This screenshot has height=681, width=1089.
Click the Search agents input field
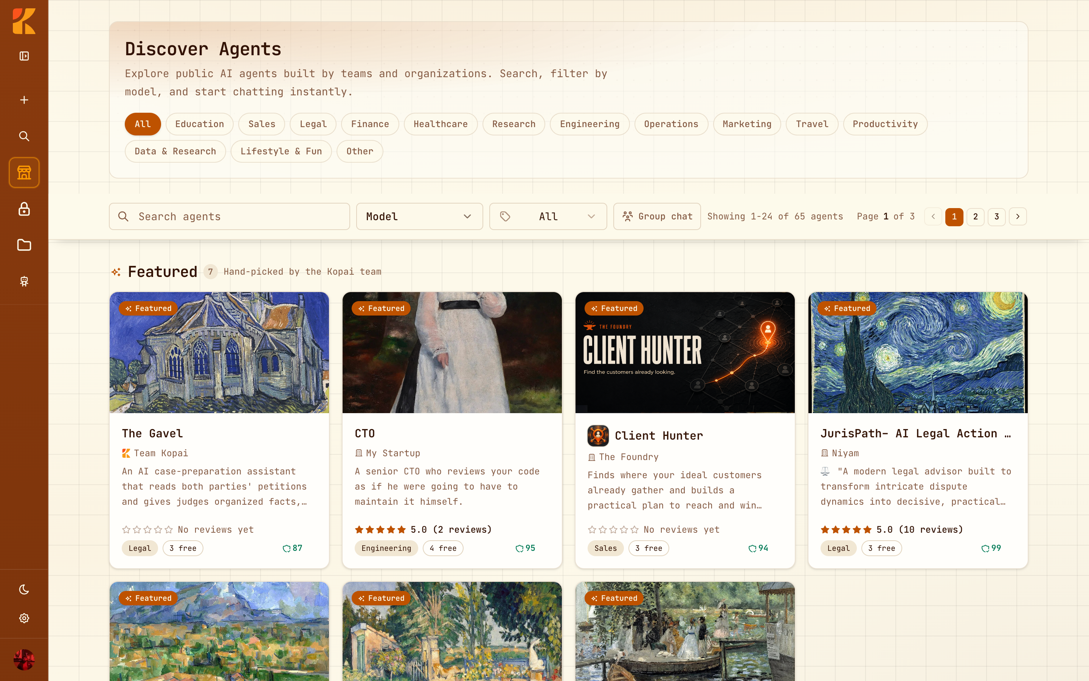tap(230, 217)
